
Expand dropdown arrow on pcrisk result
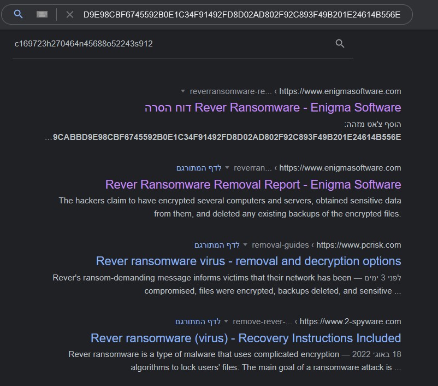click(245, 245)
